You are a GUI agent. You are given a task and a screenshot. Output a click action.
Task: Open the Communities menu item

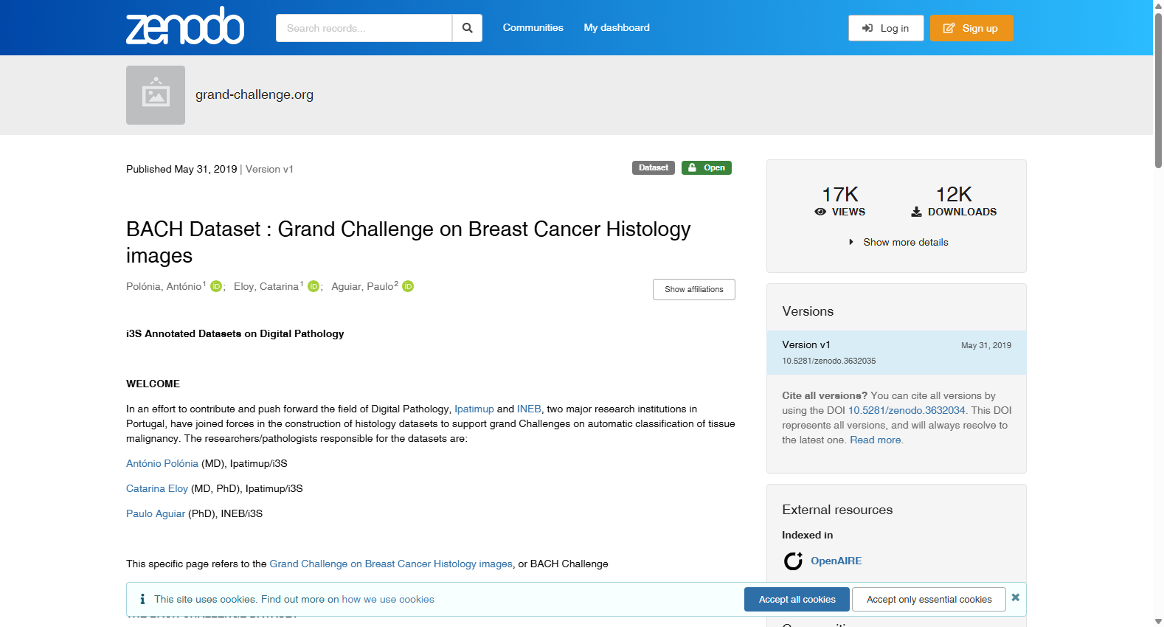(533, 27)
